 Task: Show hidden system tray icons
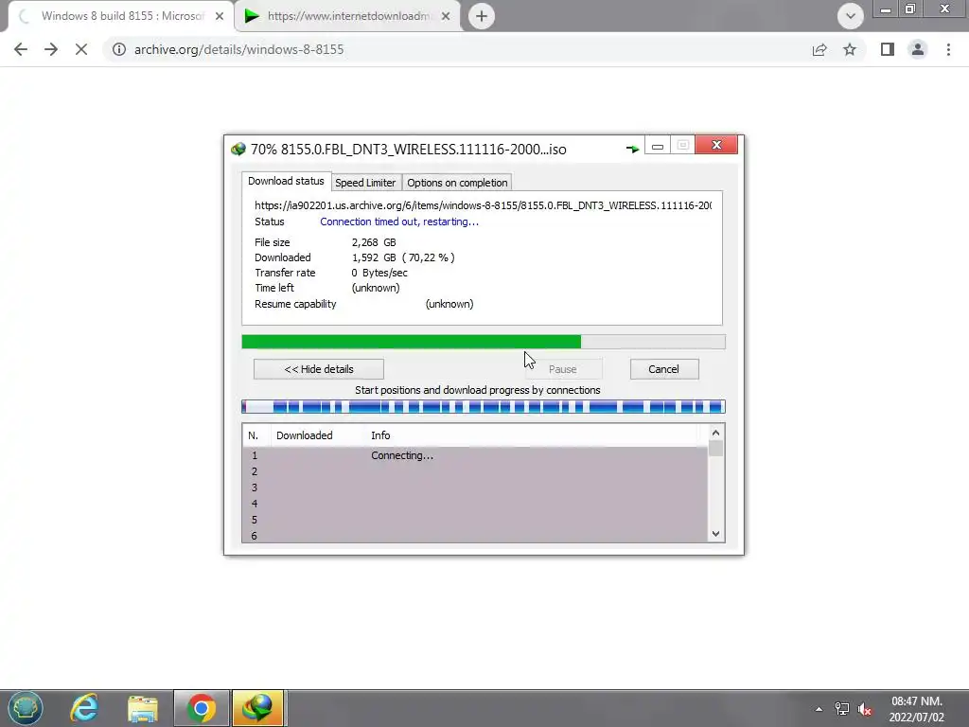[x=819, y=709]
